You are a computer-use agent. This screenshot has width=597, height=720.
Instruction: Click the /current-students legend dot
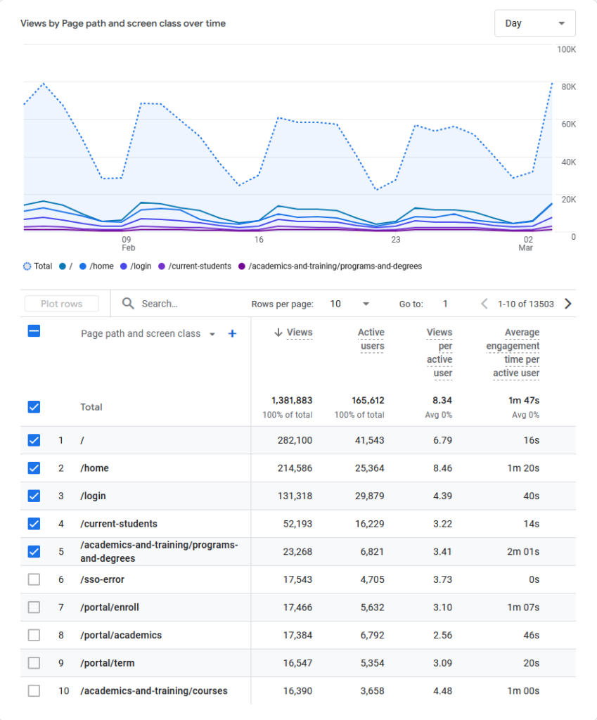click(162, 266)
